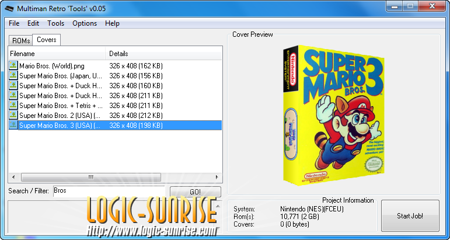
Task: Click details cell 326 x 408 (160 KB)
Action: tap(136, 86)
